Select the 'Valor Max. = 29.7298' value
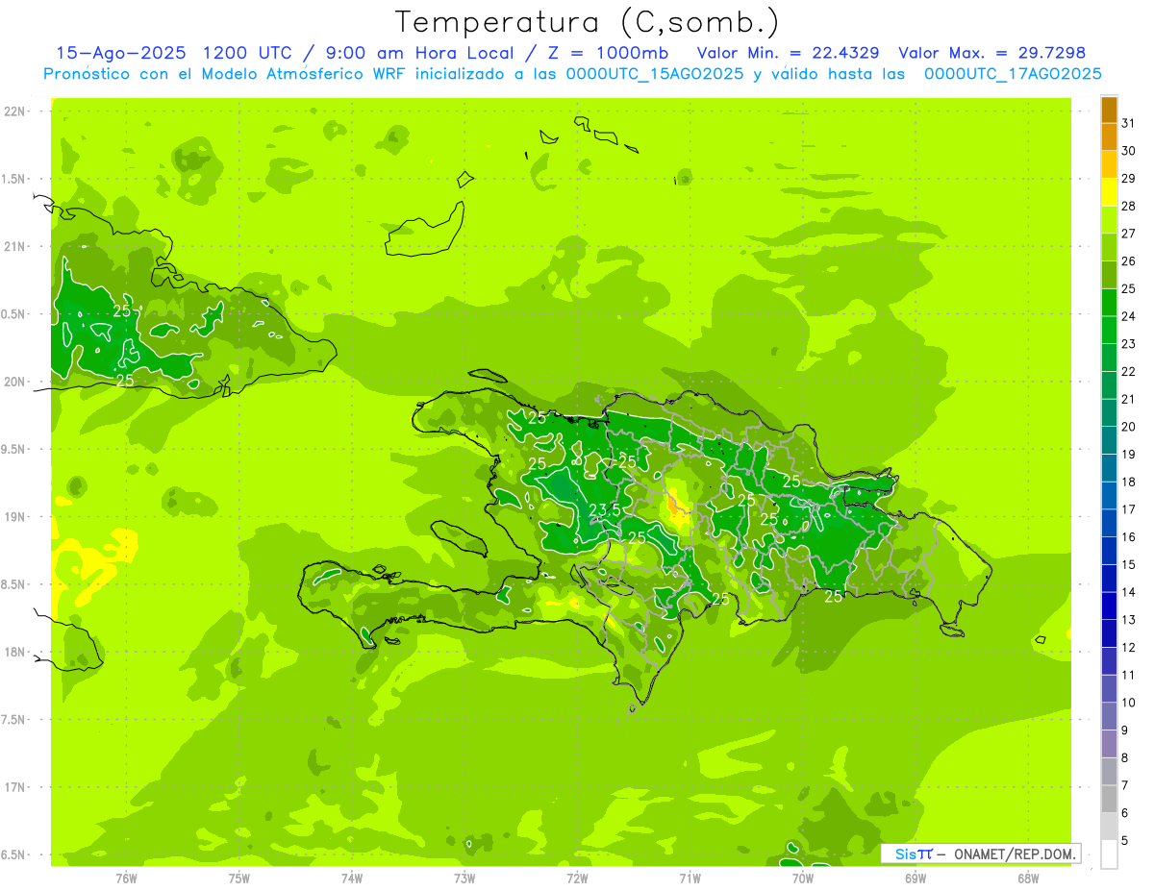The image size is (1154, 891). coord(991,53)
